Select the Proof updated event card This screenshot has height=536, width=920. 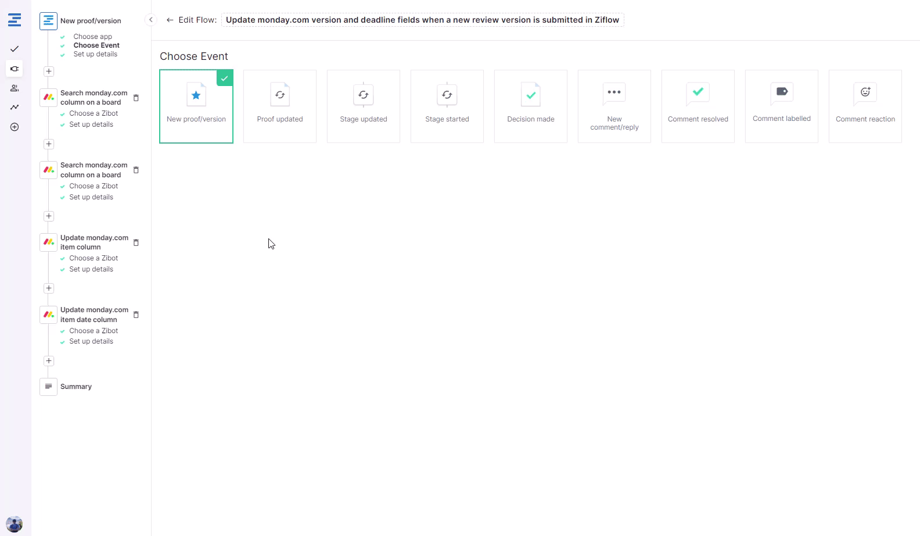pos(280,106)
